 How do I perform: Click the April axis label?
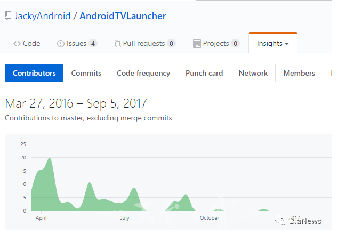41,218
